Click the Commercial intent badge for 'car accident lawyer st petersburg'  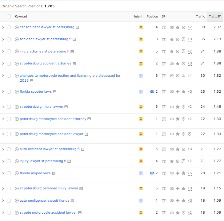point(141,27)
